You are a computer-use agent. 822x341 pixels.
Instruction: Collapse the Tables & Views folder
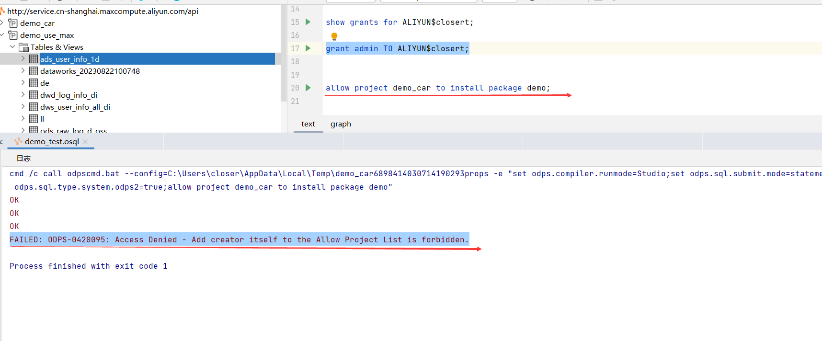tap(12, 46)
